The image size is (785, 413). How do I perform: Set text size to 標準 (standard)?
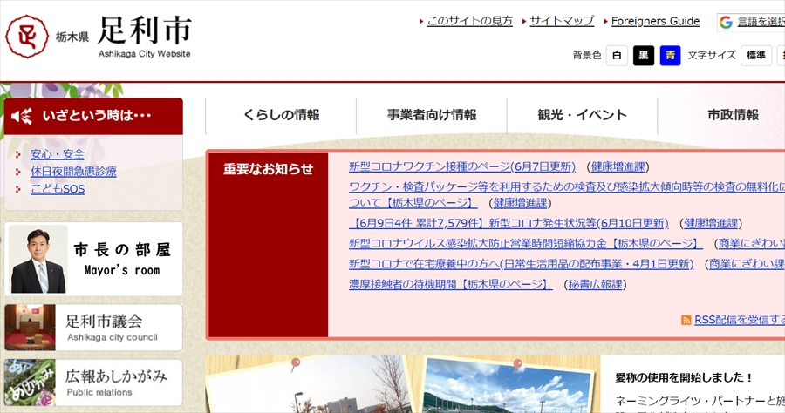(x=755, y=56)
